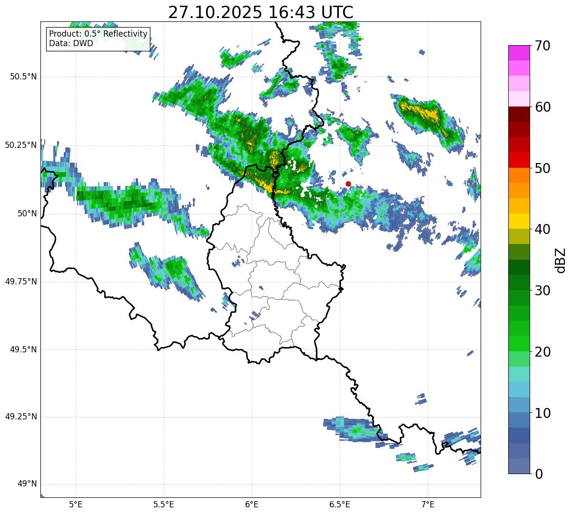572x514 pixels.
Task: Click the title "27.10.2025 16:43 UTC"
Action: [261, 12]
